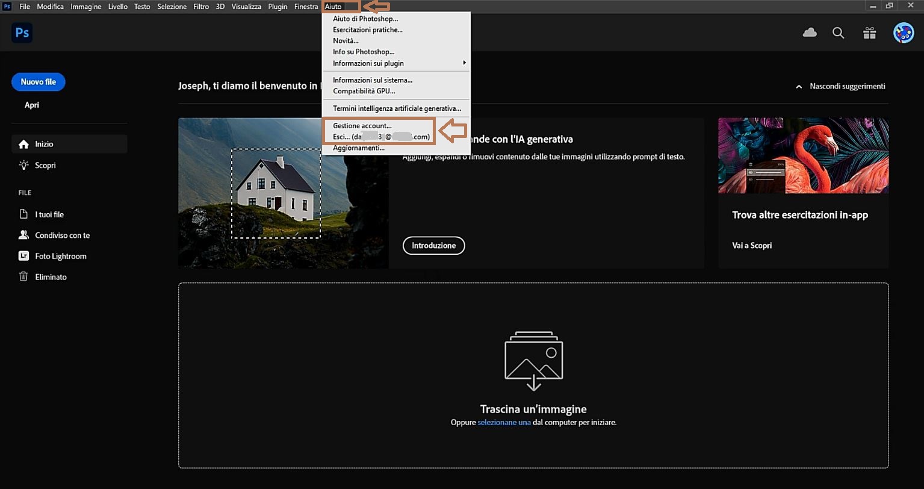Click the flamingo tutorial thumbnail
The width and height of the screenshot is (924, 489).
(x=803, y=155)
